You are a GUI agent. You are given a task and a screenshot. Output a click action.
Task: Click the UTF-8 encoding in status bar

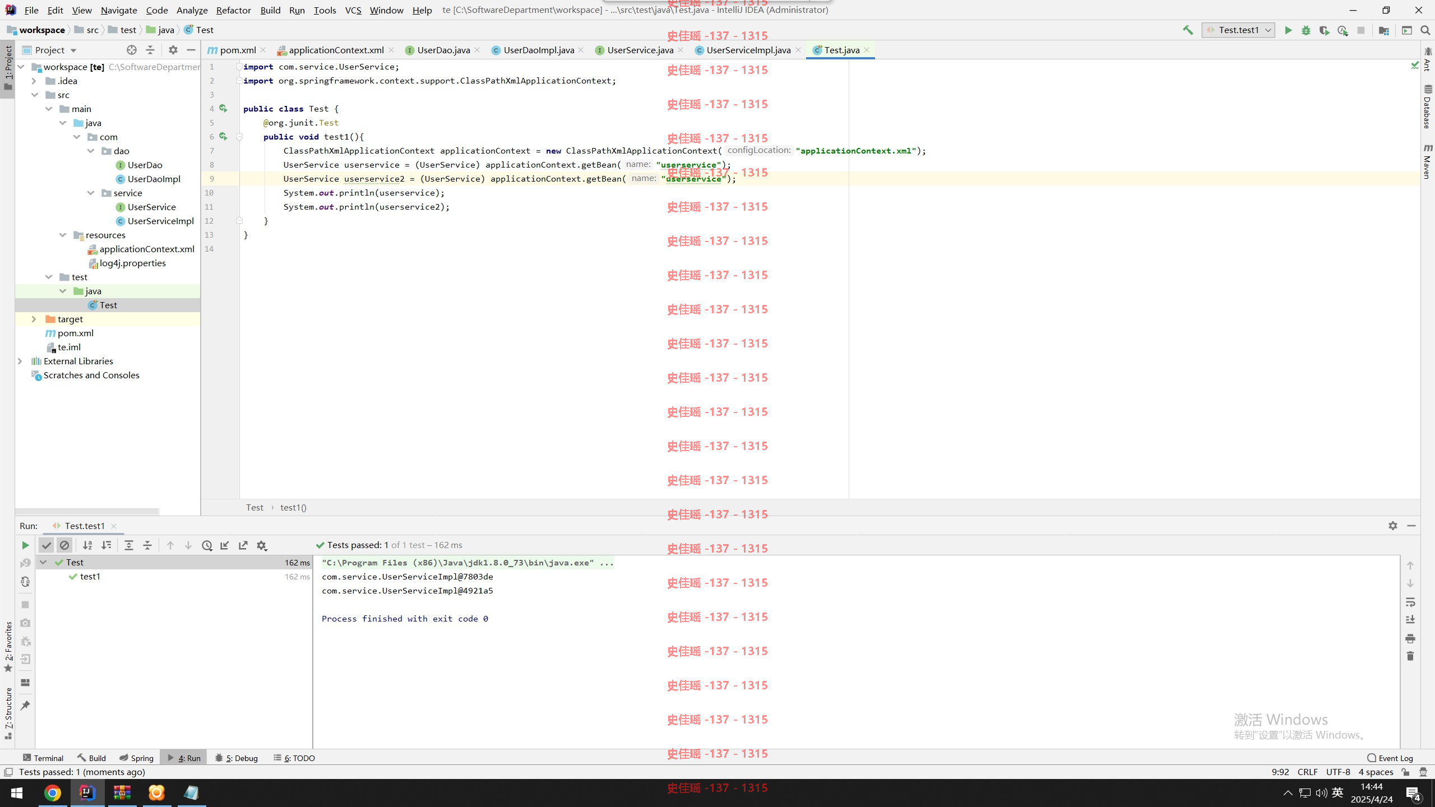point(1338,772)
